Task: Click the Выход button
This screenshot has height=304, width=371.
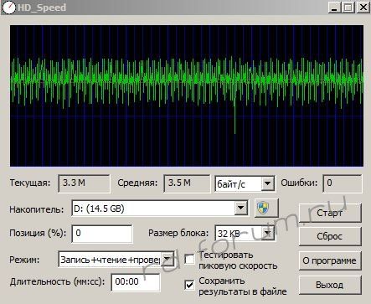Action: (x=330, y=285)
